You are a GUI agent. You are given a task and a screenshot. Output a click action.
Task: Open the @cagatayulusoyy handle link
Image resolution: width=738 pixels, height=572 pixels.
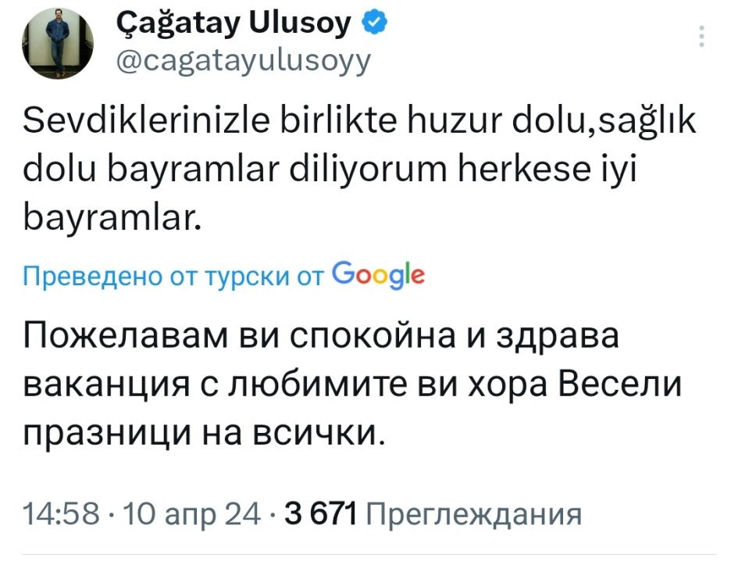coord(243,60)
